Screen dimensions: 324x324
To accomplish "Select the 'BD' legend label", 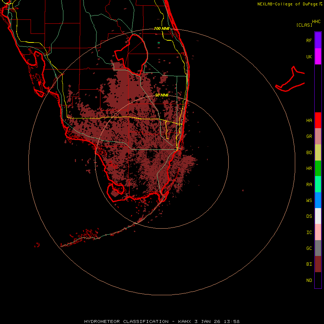I will [x=309, y=153].
